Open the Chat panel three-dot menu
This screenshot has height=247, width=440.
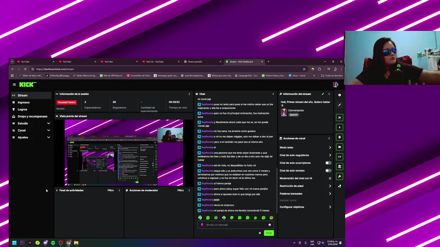[x=273, y=94]
